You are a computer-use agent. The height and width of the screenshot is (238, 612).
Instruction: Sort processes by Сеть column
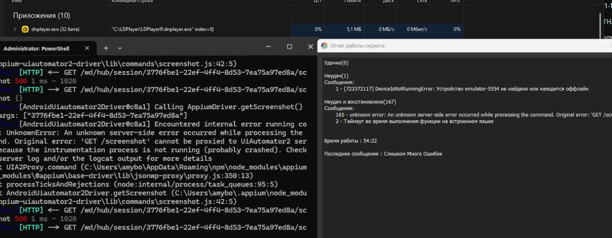coord(421,1)
